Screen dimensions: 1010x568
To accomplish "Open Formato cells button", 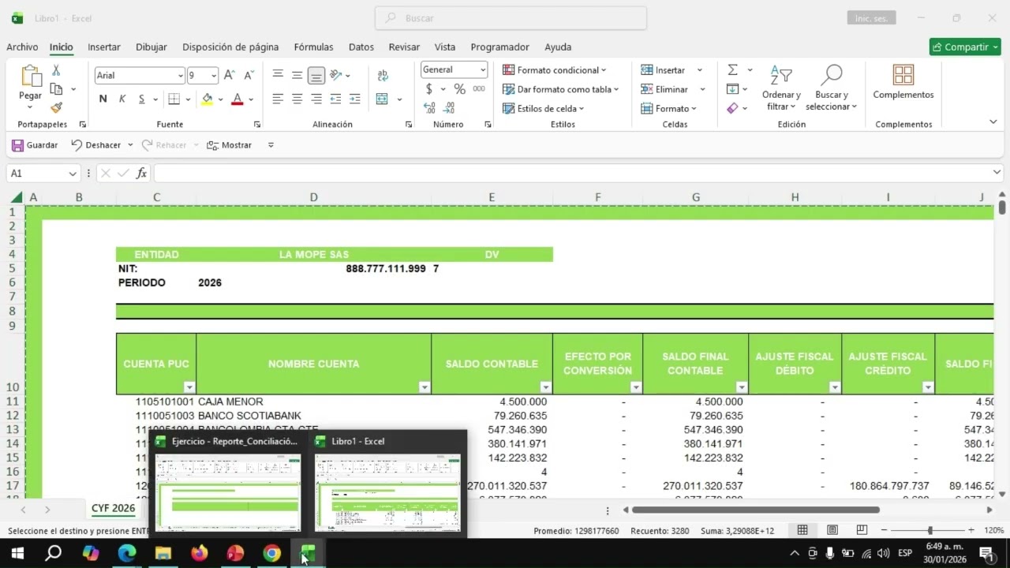I will point(669,108).
